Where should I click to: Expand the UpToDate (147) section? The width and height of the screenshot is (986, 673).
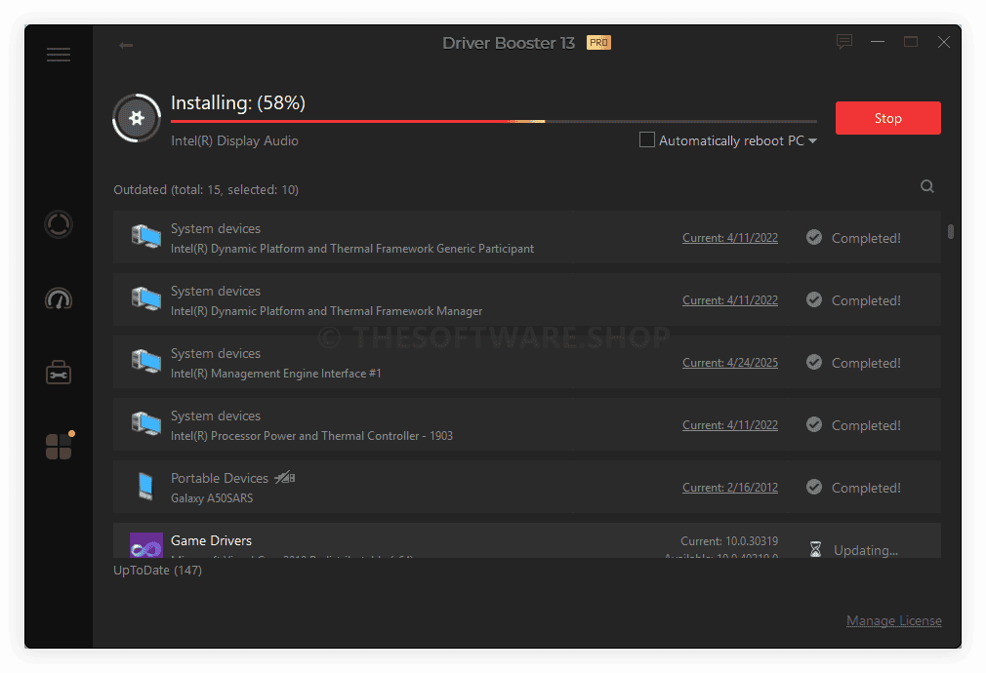(x=157, y=570)
